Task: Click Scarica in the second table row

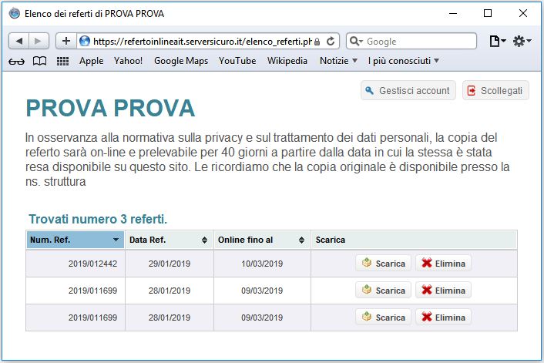Action: [384, 290]
